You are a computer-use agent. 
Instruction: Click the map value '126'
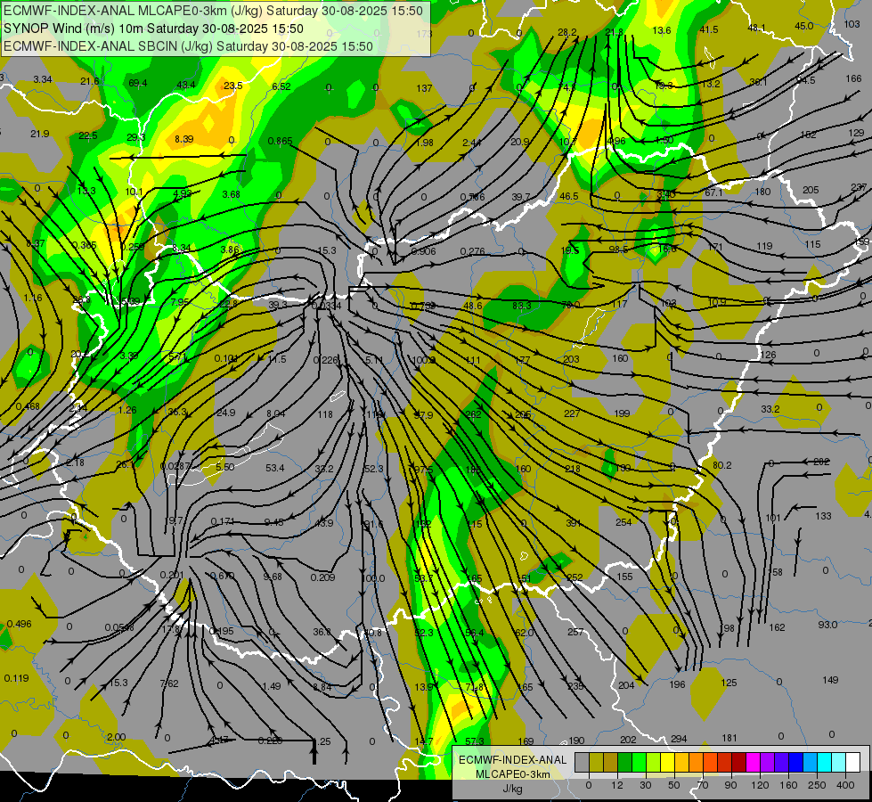768,355
